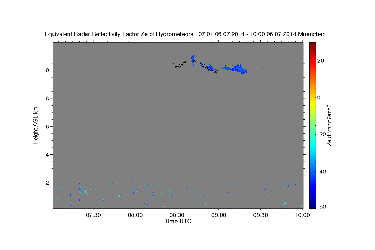375x250 pixels.
Task: Click the 07:30 time tick label
Action: coord(93,215)
